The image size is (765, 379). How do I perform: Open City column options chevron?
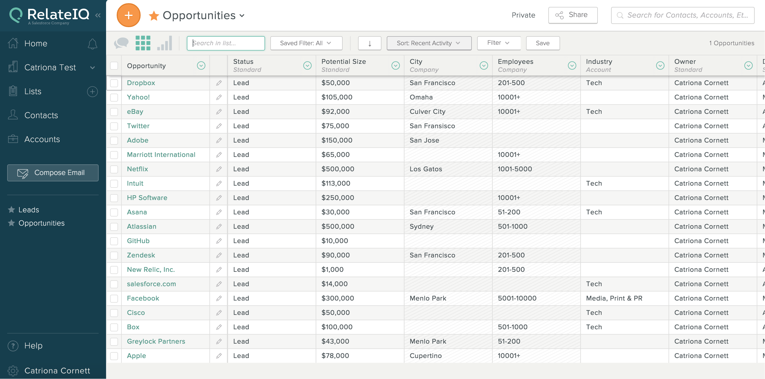pos(484,65)
